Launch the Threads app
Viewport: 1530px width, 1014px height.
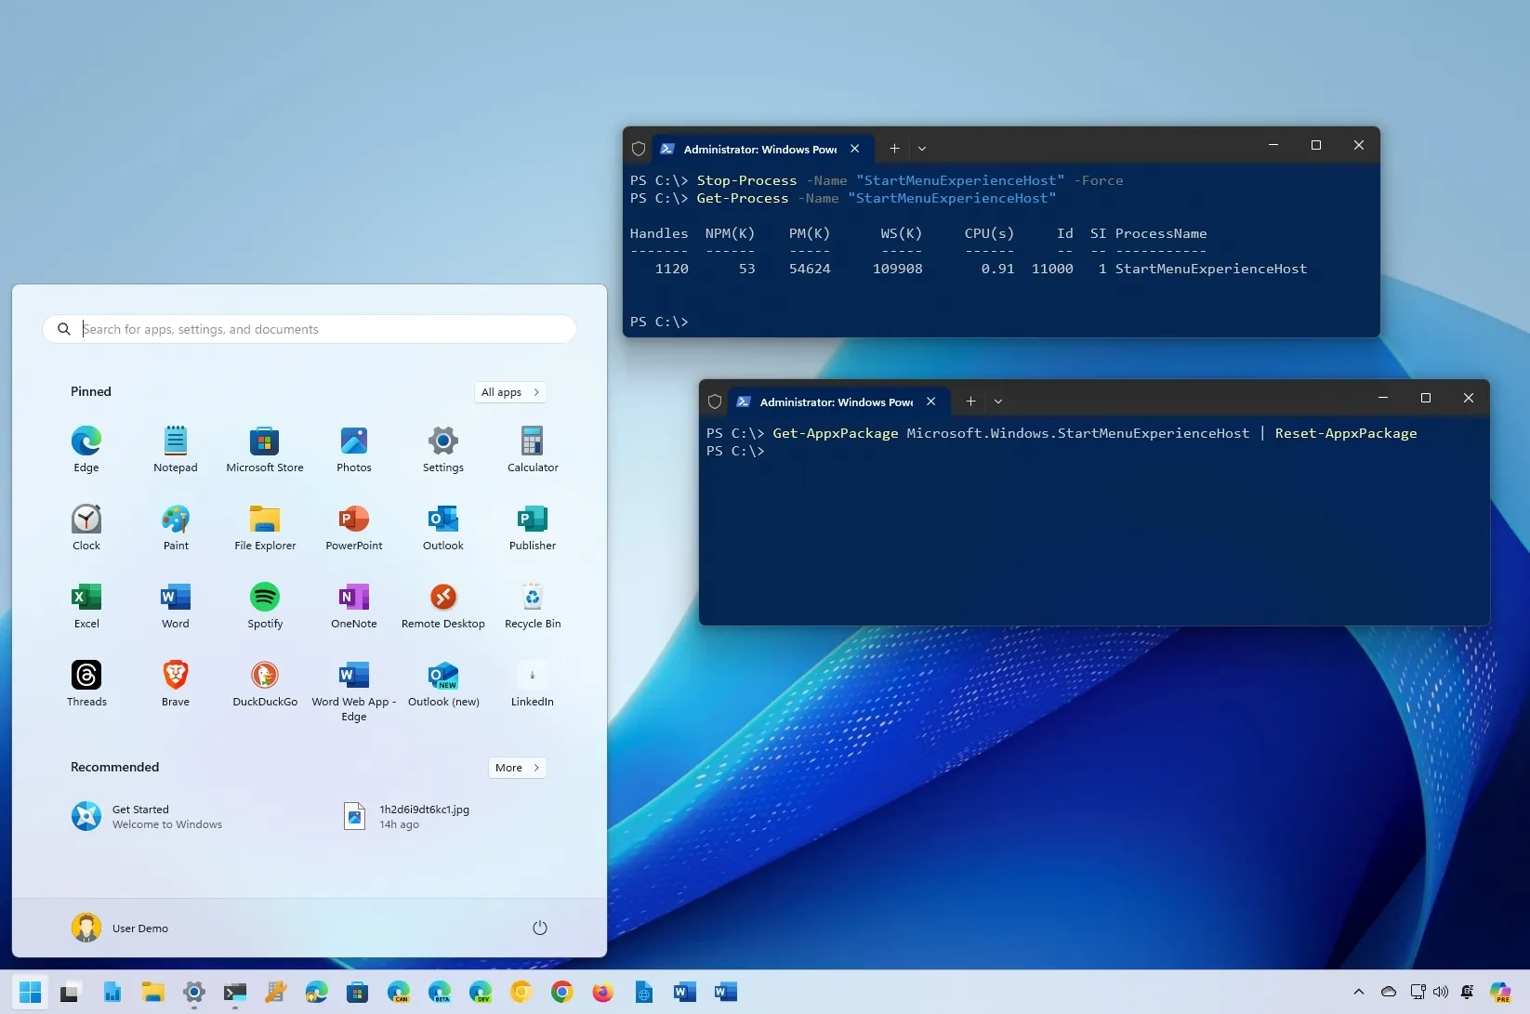[86, 683]
